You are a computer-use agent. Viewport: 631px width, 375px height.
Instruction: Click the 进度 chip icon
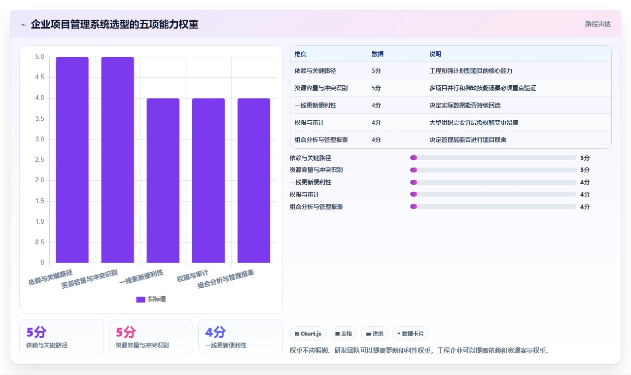[368, 334]
